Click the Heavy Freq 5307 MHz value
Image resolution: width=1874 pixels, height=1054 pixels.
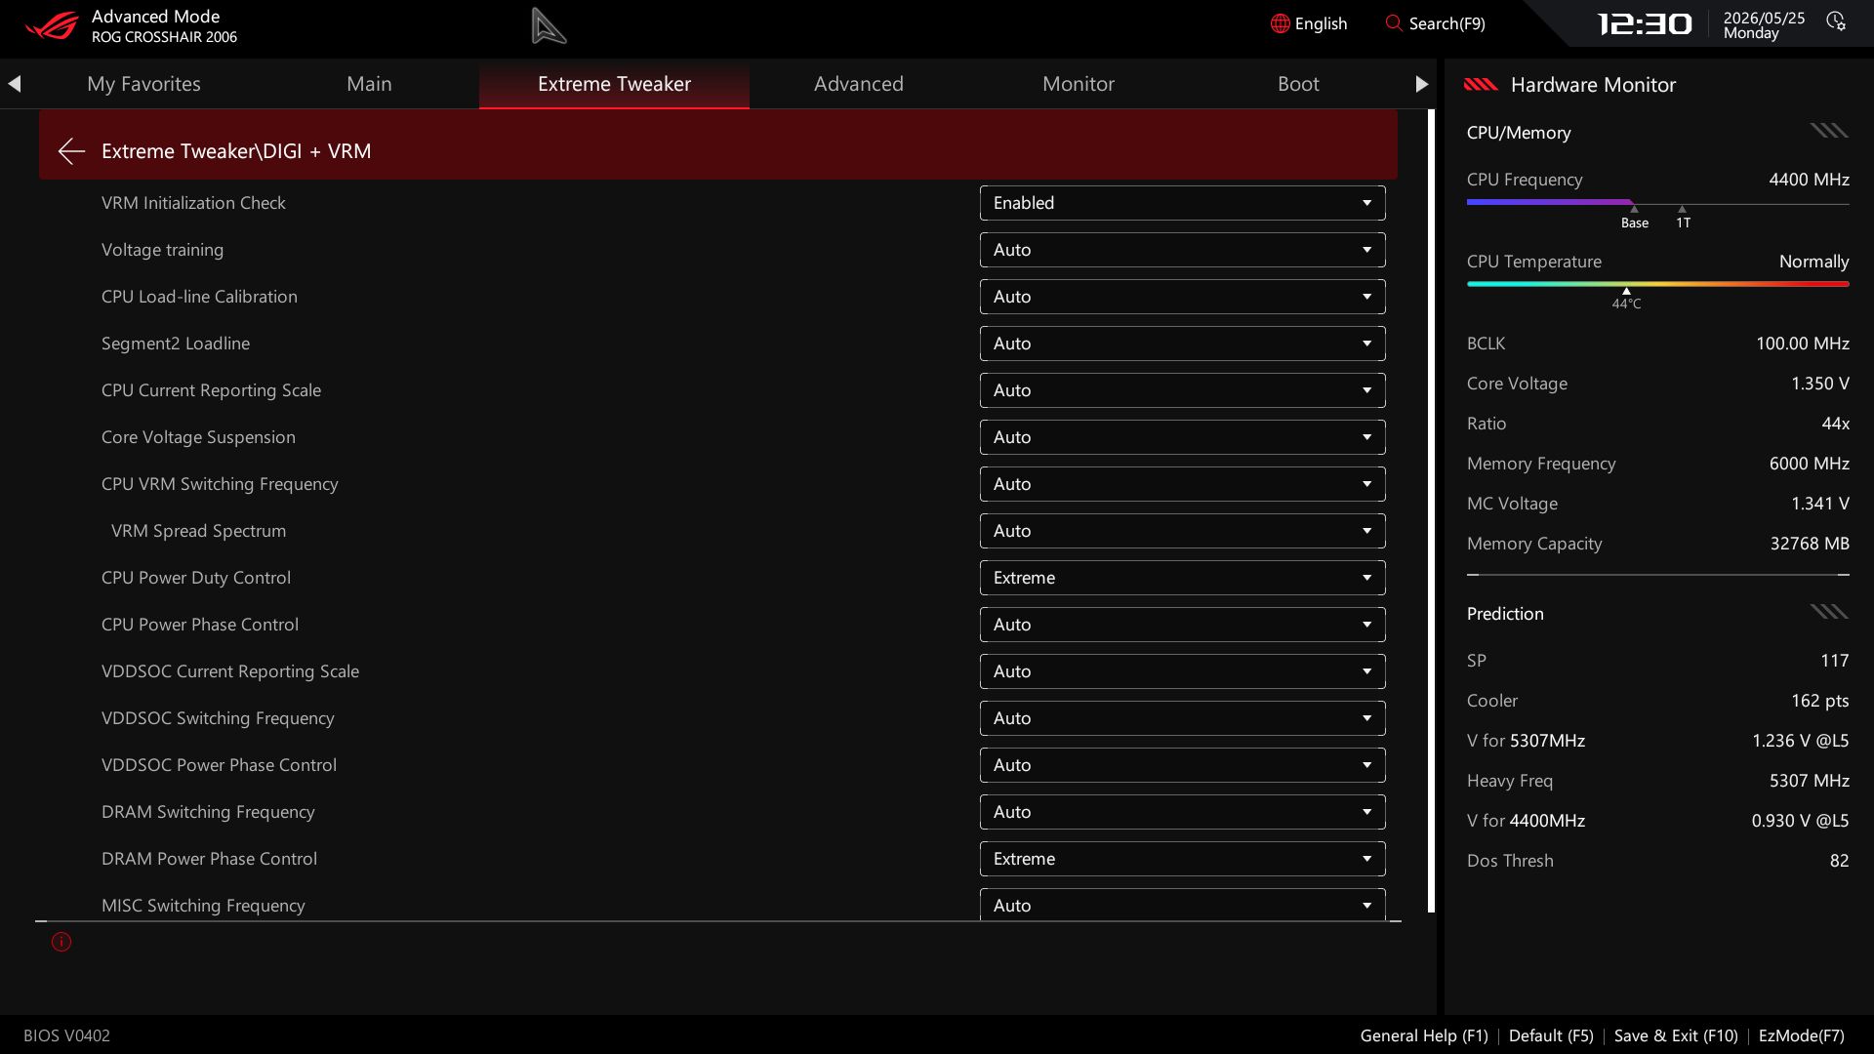point(1809,781)
